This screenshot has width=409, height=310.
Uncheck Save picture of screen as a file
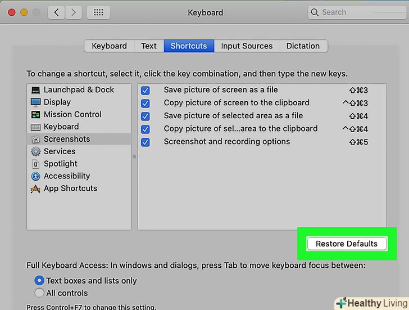click(x=146, y=91)
